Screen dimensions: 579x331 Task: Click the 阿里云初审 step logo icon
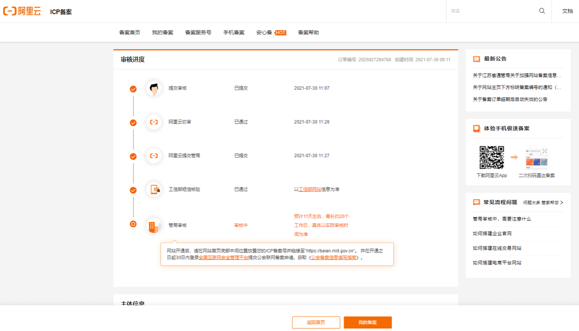click(x=154, y=122)
